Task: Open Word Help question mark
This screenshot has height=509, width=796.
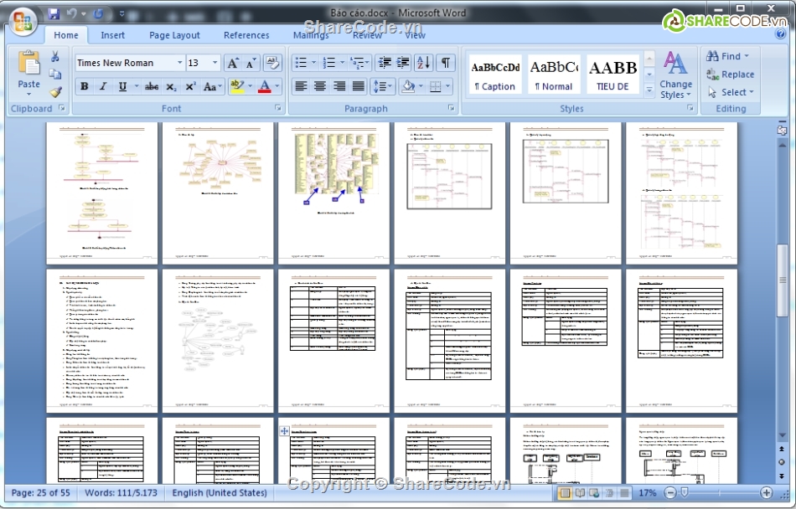Action: click(x=780, y=34)
